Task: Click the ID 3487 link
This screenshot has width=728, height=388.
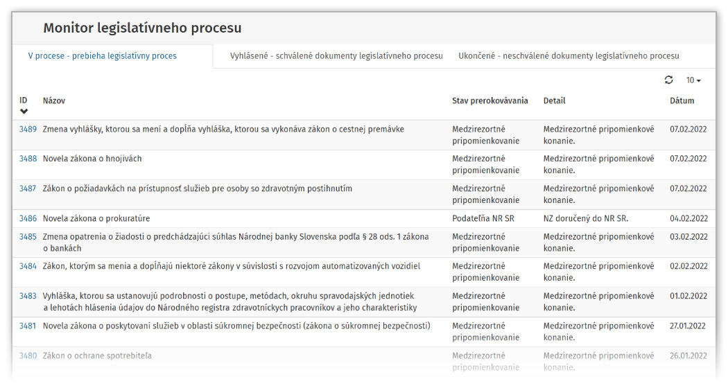Action: tap(28, 188)
